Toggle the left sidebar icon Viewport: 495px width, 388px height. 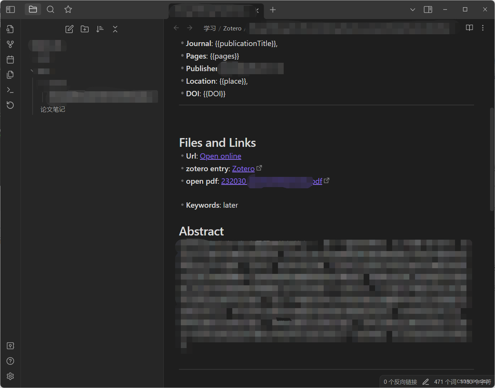pos(11,10)
